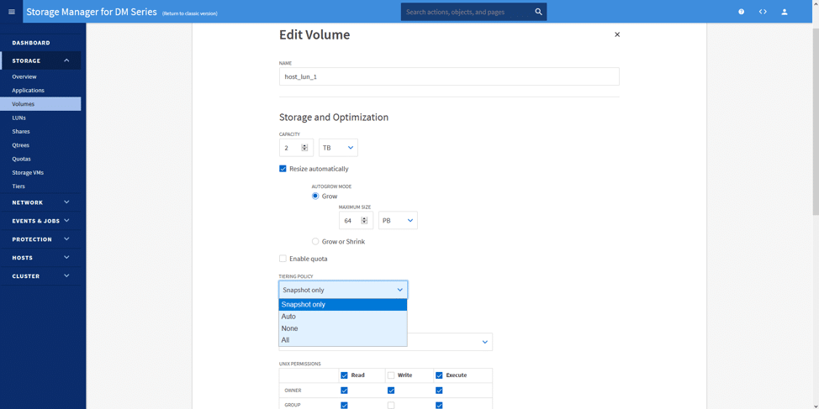Image resolution: width=819 pixels, height=409 pixels.
Task: Uncheck Owner read permission
Action: (x=344, y=391)
